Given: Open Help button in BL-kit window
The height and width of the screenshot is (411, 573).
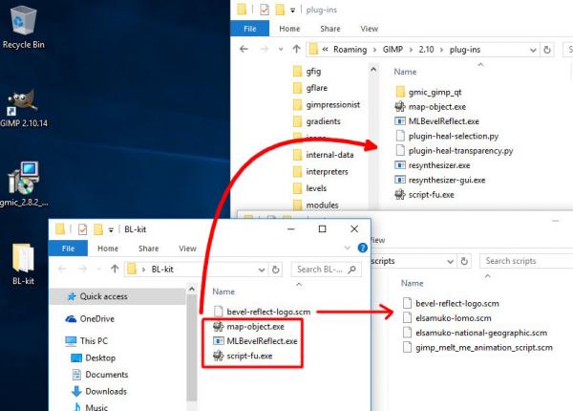Looking at the screenshot, I should (x=362, y=248).
